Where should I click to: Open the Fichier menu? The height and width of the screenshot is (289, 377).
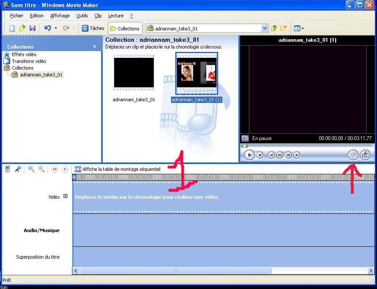pos(16,16)
